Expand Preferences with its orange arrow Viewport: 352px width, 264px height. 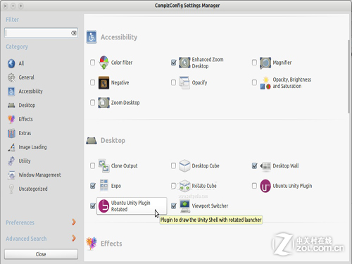[x=74, y=222]
